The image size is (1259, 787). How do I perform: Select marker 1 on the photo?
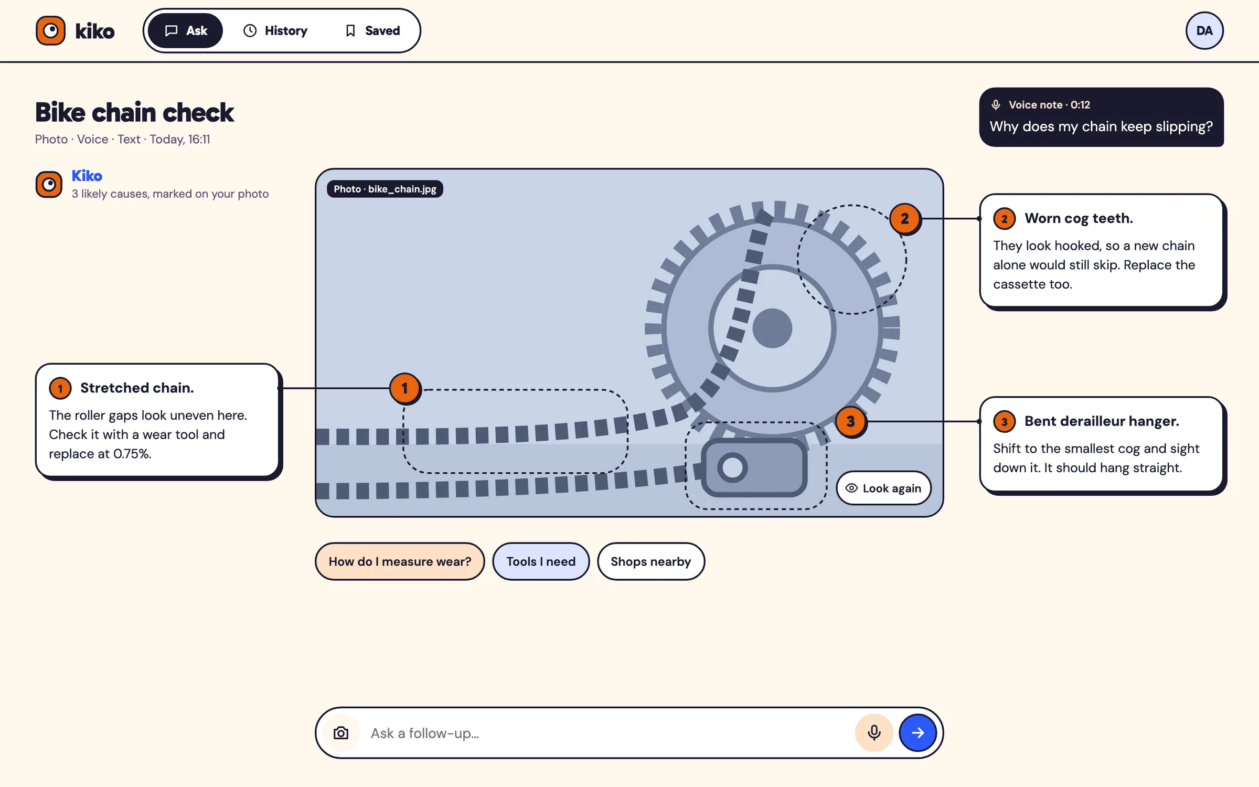(405, 388)
